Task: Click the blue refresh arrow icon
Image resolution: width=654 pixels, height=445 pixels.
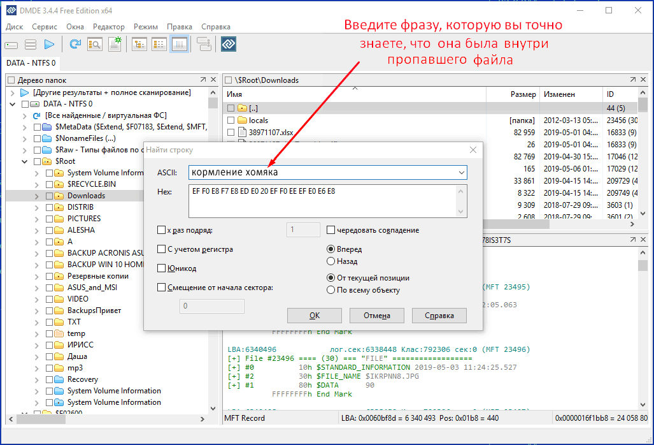Action: tap(75, 44)
